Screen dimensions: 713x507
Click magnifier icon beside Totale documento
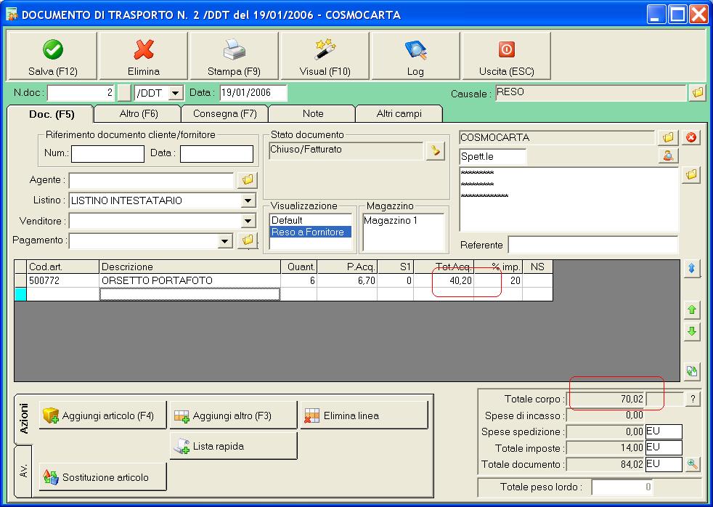coord(692,464)
